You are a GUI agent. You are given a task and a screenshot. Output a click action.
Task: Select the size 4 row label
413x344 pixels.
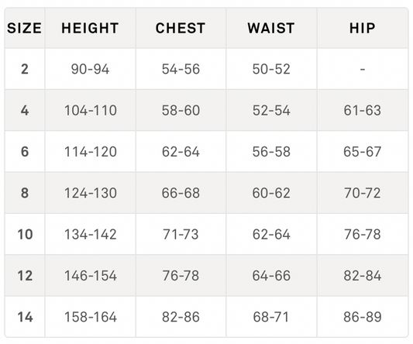[x=25, y=110]
